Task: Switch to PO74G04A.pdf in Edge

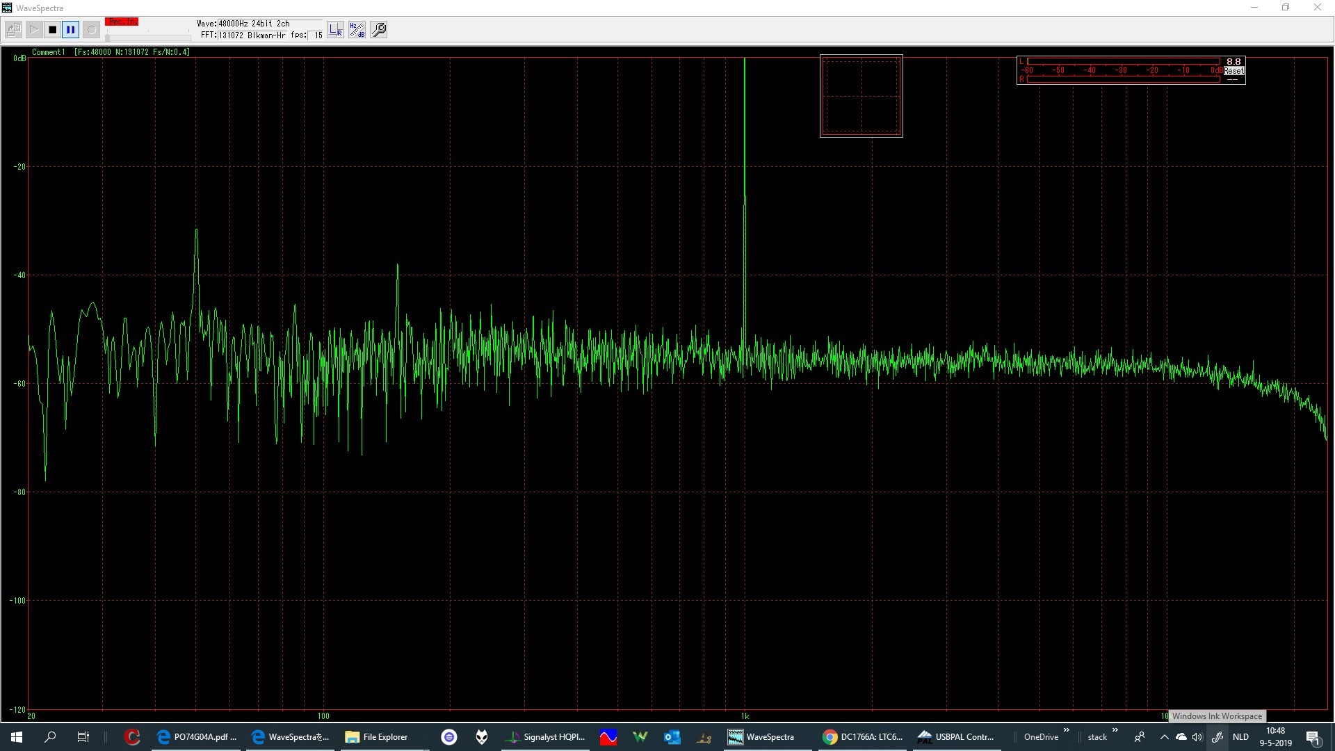Action: point(197,737)
